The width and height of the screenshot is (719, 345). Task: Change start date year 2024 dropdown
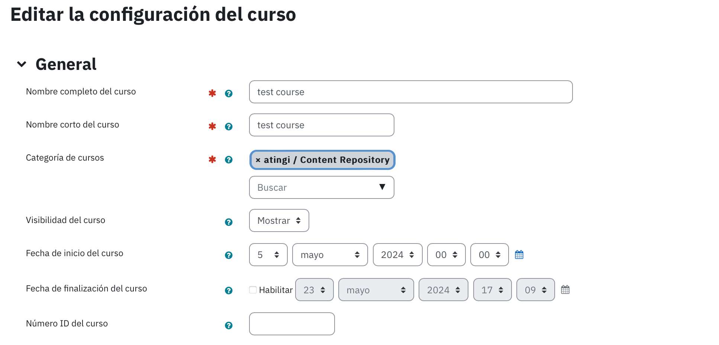(x=397, y=255)
